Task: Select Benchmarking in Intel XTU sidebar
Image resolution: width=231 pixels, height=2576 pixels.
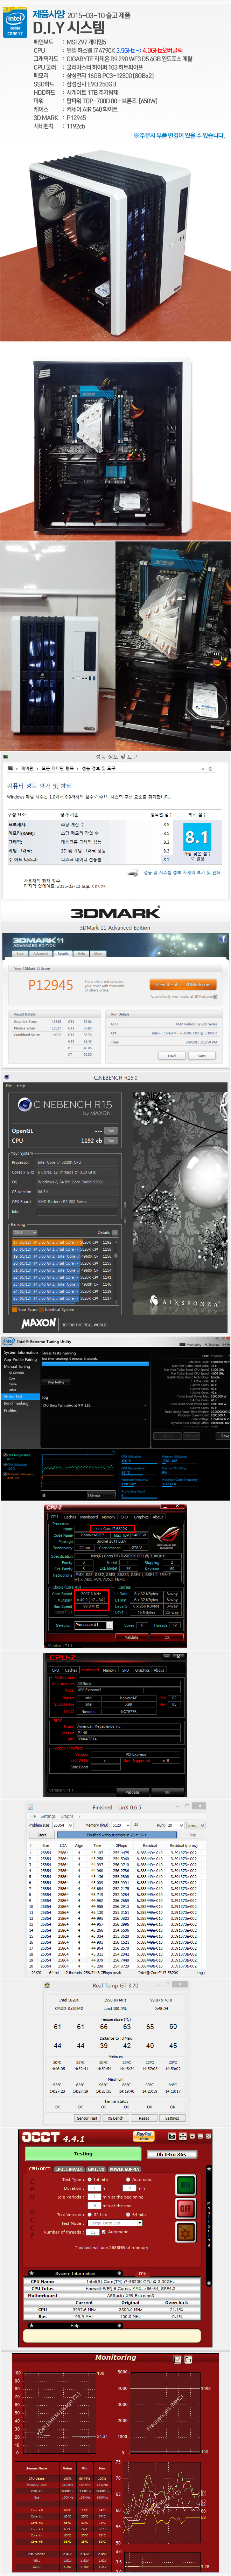Action: click(x=16, y=1403)
